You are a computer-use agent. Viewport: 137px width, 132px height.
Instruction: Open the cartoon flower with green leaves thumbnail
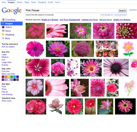pos(128,49)
